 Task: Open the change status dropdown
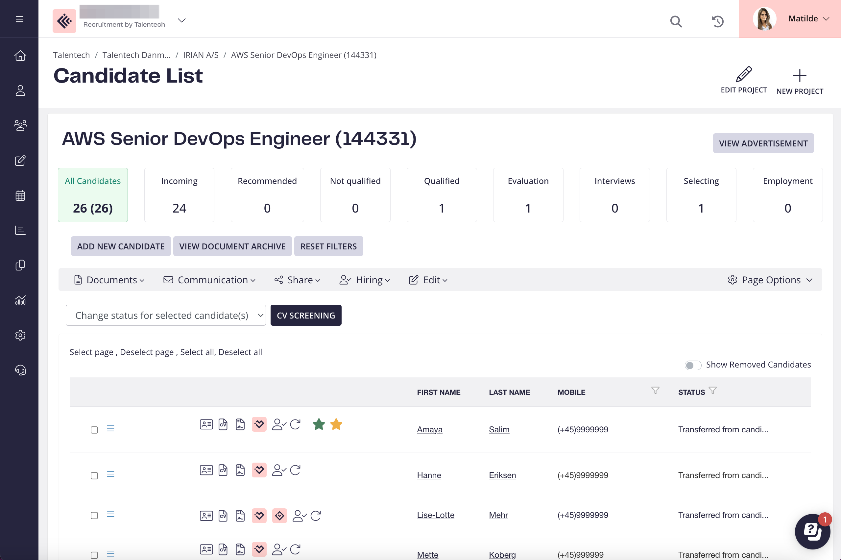coord(166,315)
